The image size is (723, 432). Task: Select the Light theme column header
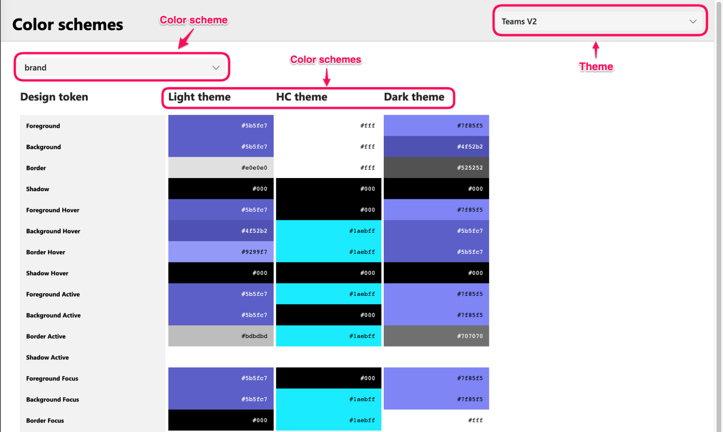[x=199, y=97]
